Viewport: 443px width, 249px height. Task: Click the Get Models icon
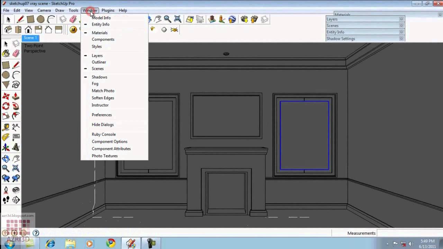tap(244, 19)
